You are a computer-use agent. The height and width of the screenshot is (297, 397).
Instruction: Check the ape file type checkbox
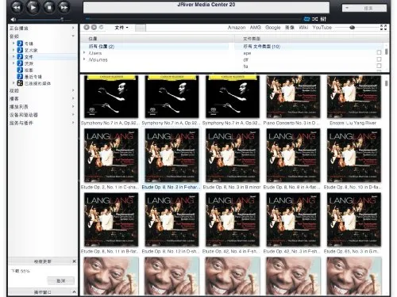pyautogui.click(x=379, y=52)
